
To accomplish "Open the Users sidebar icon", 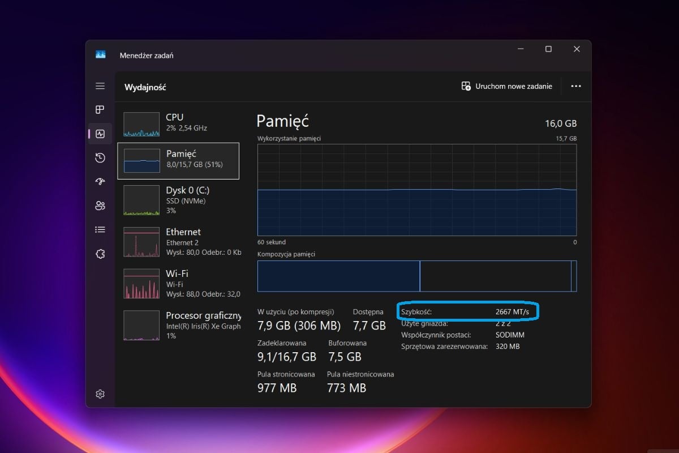I will 100,206.
